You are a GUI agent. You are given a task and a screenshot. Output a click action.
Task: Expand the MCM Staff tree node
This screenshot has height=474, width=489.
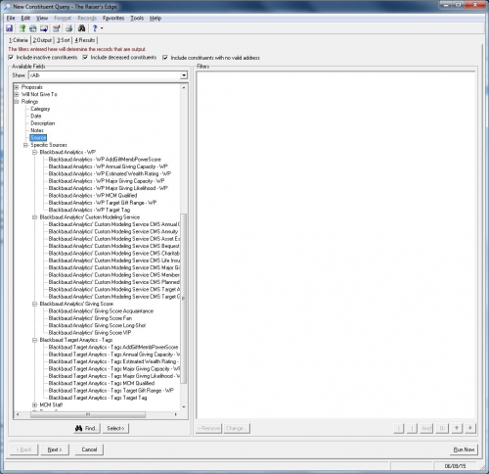point(35,405)
